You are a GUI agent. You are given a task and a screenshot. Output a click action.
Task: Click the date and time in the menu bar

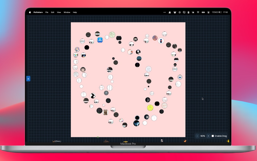point(220,12)
